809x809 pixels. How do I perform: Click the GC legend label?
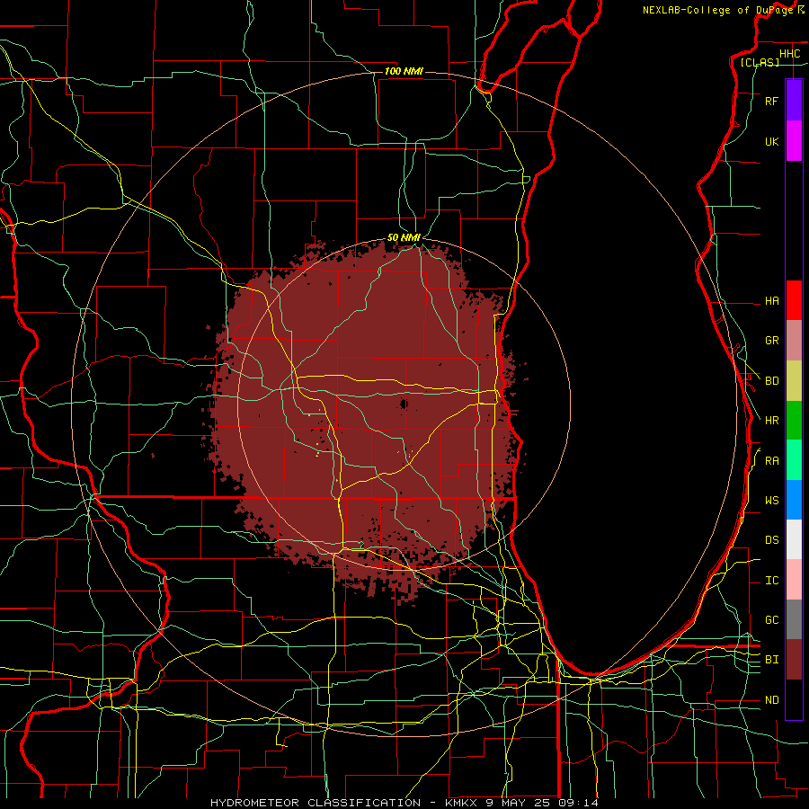(771, 620)
